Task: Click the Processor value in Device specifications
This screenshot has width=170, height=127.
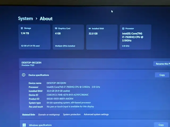Action: click(73, 87)
